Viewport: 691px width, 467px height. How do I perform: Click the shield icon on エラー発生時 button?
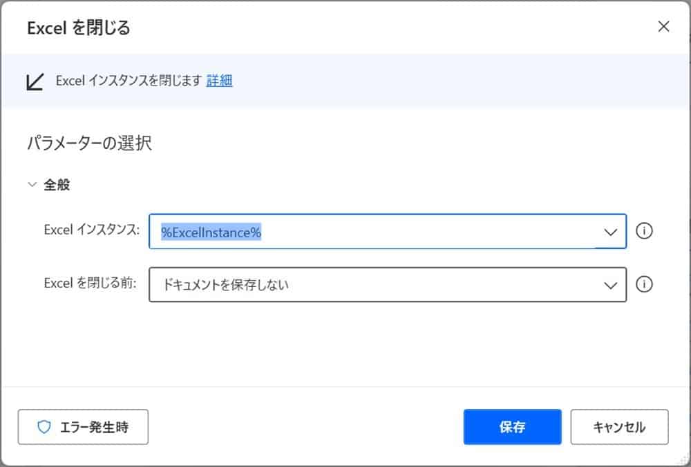click(44, 427)
